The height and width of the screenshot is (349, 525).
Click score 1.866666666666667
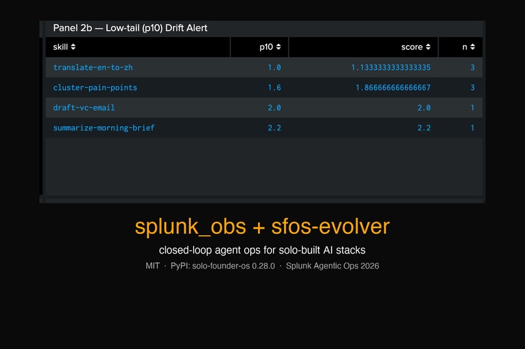(x=393, y=88)
